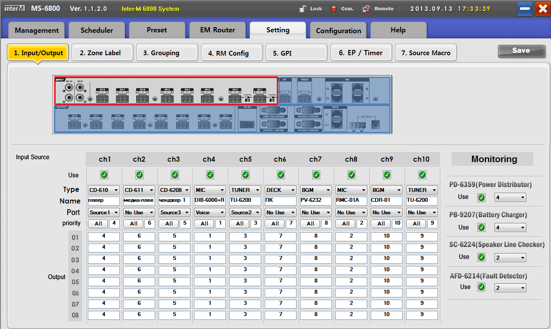This screenshot has height=329, width=551.
Task: Click the Lock padlock icon
Action: tap(303, 9)
